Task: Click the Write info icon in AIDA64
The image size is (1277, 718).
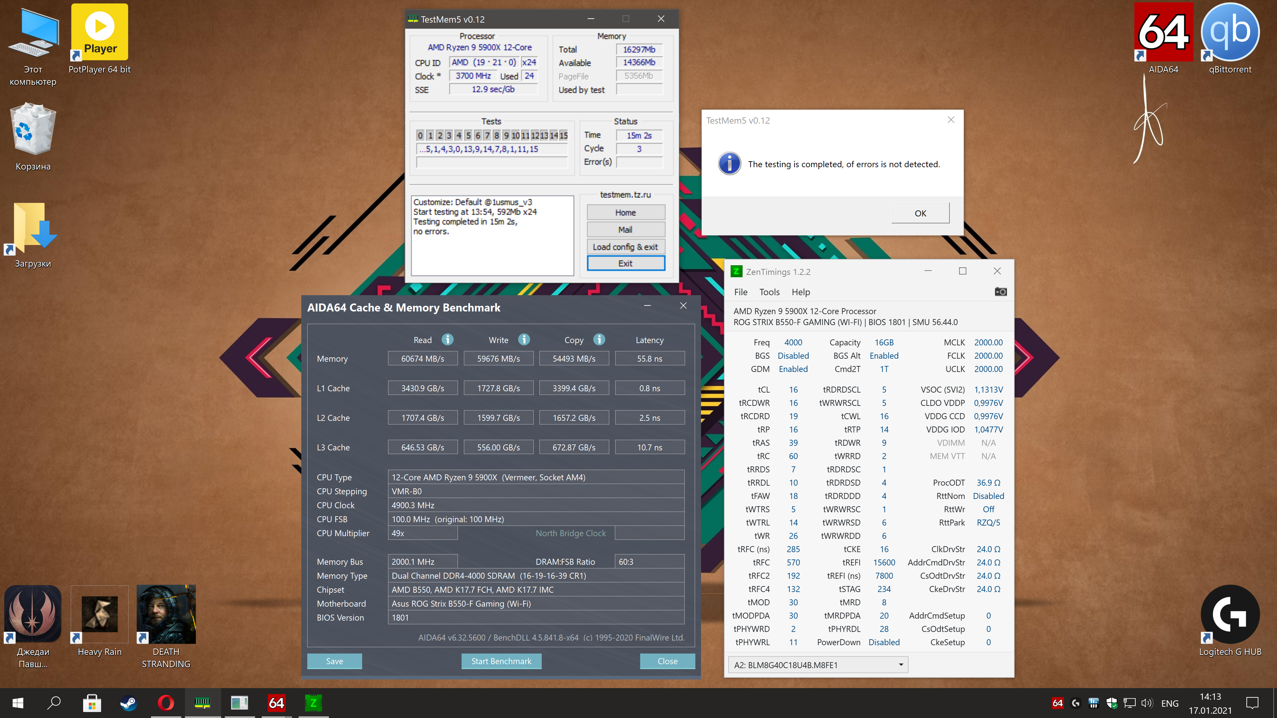Action: (524, 339)
